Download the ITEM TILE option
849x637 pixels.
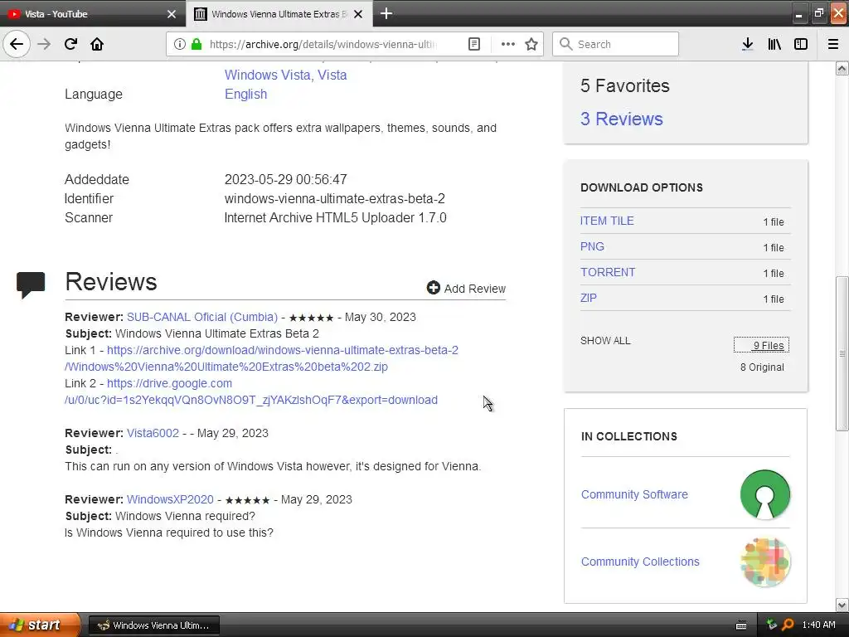[606, 221]
